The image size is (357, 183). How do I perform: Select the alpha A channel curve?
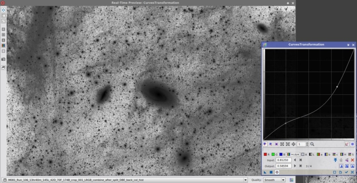tap(304, 154)
